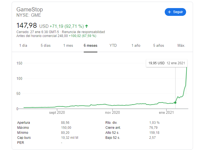Select the 1 día time range tab

point(23,46)
